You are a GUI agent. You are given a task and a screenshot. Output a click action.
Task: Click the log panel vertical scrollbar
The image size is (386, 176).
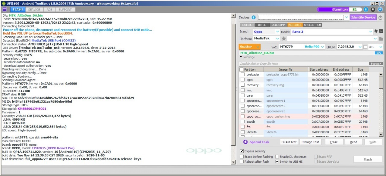coord(233,89)
